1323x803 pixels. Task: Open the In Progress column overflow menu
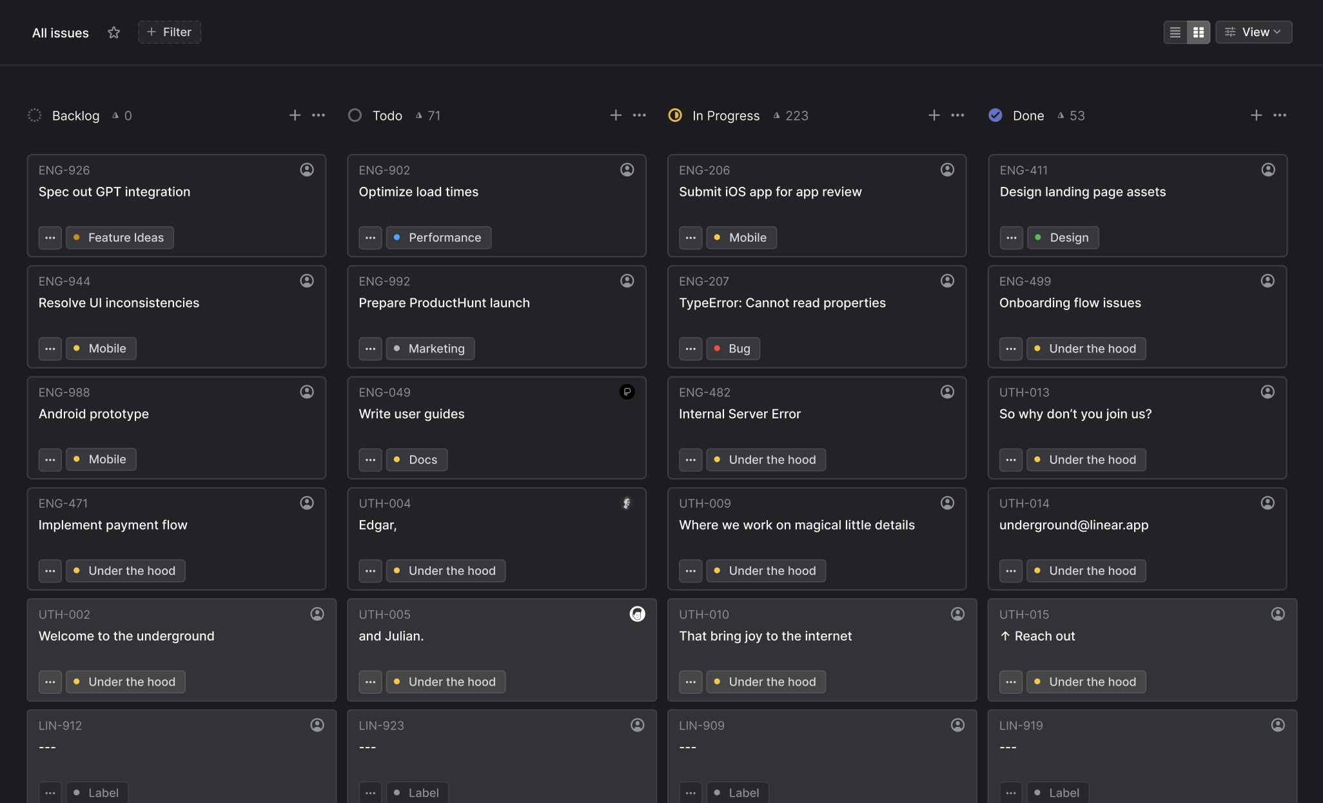click(x=957, y=115)
